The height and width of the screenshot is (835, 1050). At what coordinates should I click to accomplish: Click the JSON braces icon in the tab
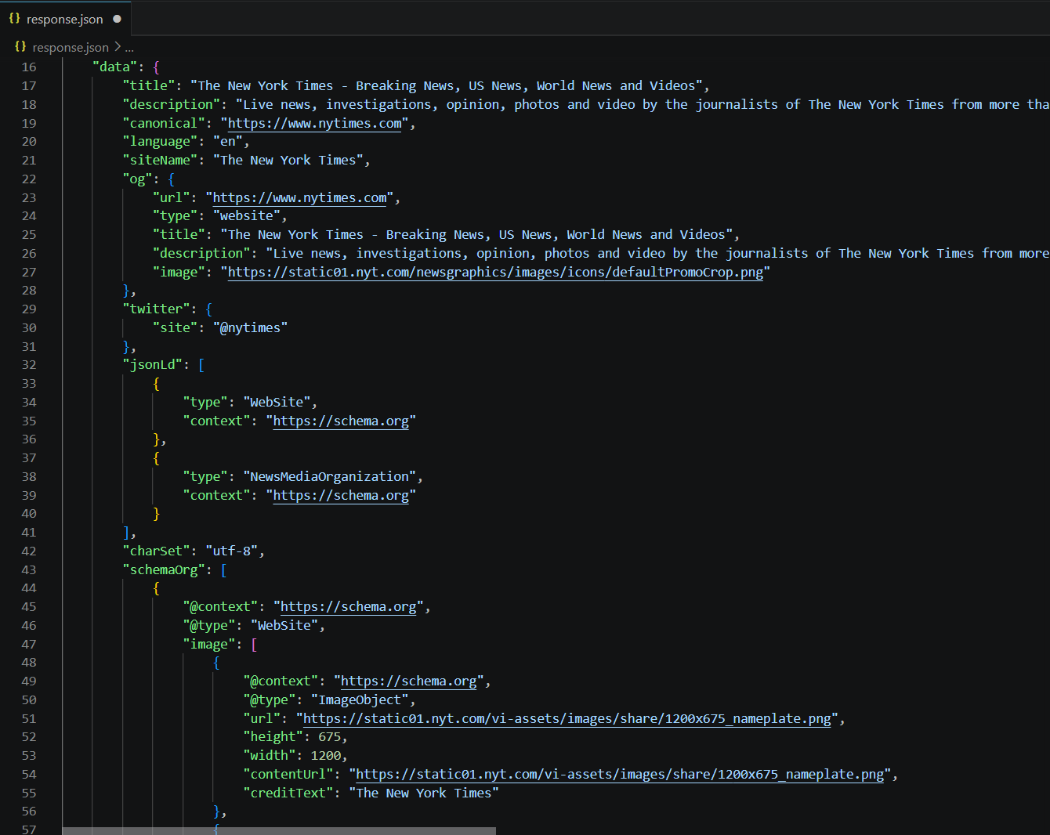14,19
